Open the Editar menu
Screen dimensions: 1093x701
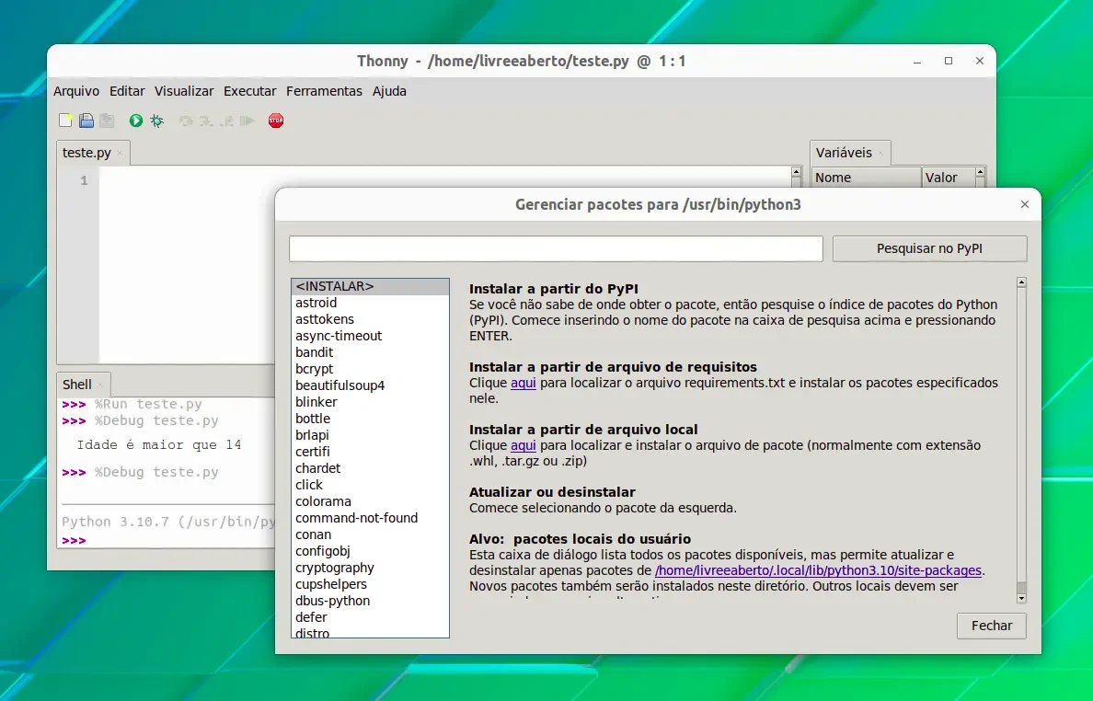(127, 91)
